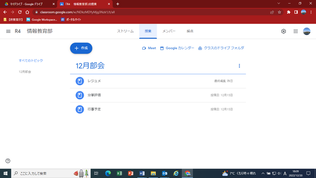
Task: Open Word from the taskbar
Action: [142, 173]
